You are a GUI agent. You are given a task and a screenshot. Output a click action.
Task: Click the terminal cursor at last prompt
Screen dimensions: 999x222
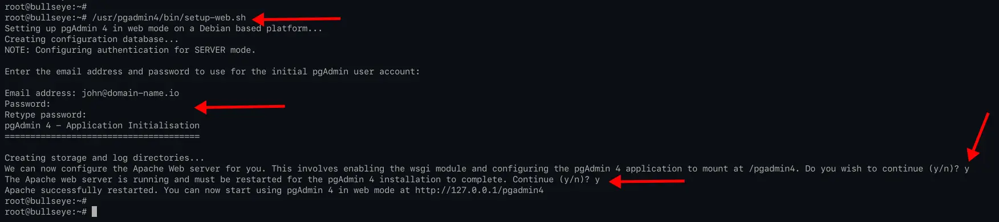[95, 212]
